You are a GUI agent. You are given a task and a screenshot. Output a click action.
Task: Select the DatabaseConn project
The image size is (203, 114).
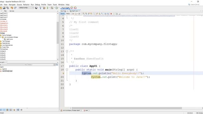(4, 23)
